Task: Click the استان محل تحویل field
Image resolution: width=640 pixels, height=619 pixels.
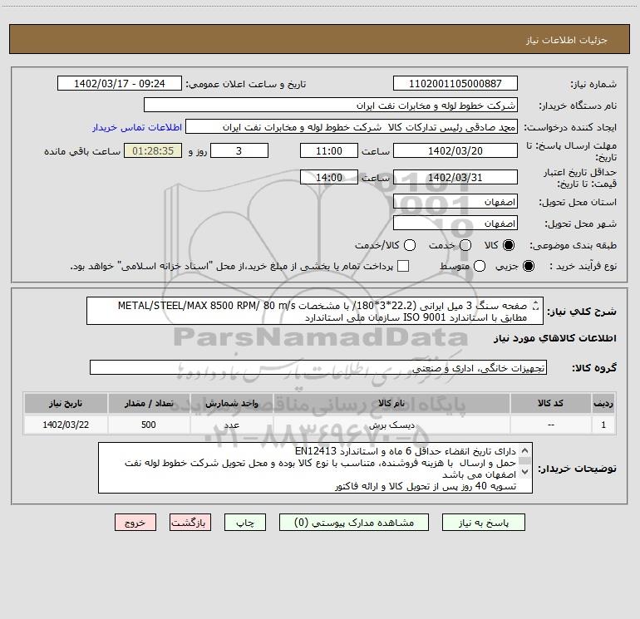Action: tap(455, 201)
